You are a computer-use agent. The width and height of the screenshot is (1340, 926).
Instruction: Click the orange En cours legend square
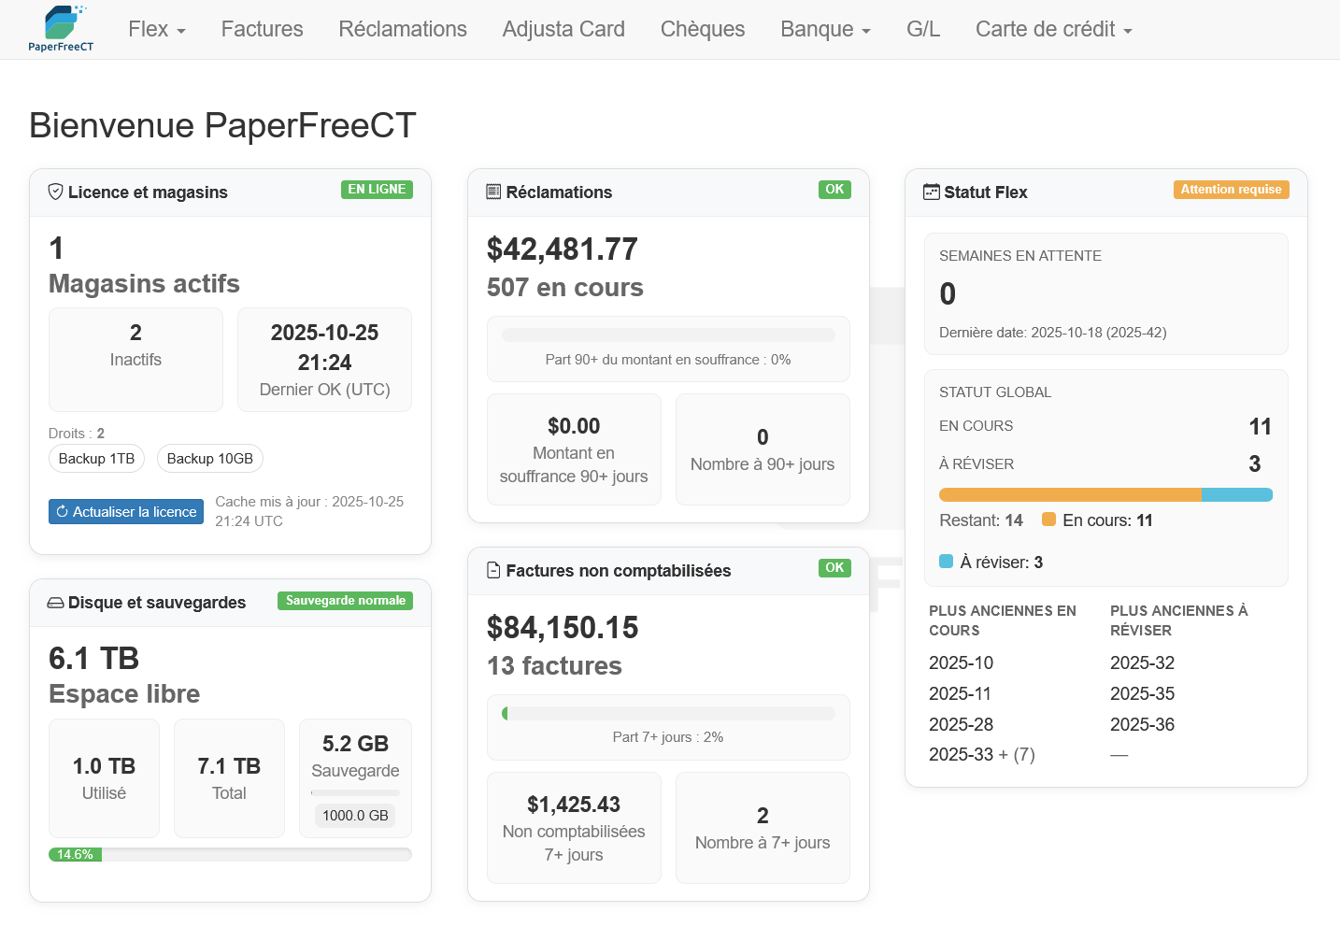point(1048,520)
